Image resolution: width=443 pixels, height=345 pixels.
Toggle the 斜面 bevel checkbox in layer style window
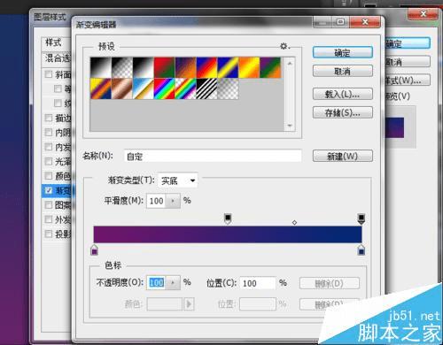49,74
